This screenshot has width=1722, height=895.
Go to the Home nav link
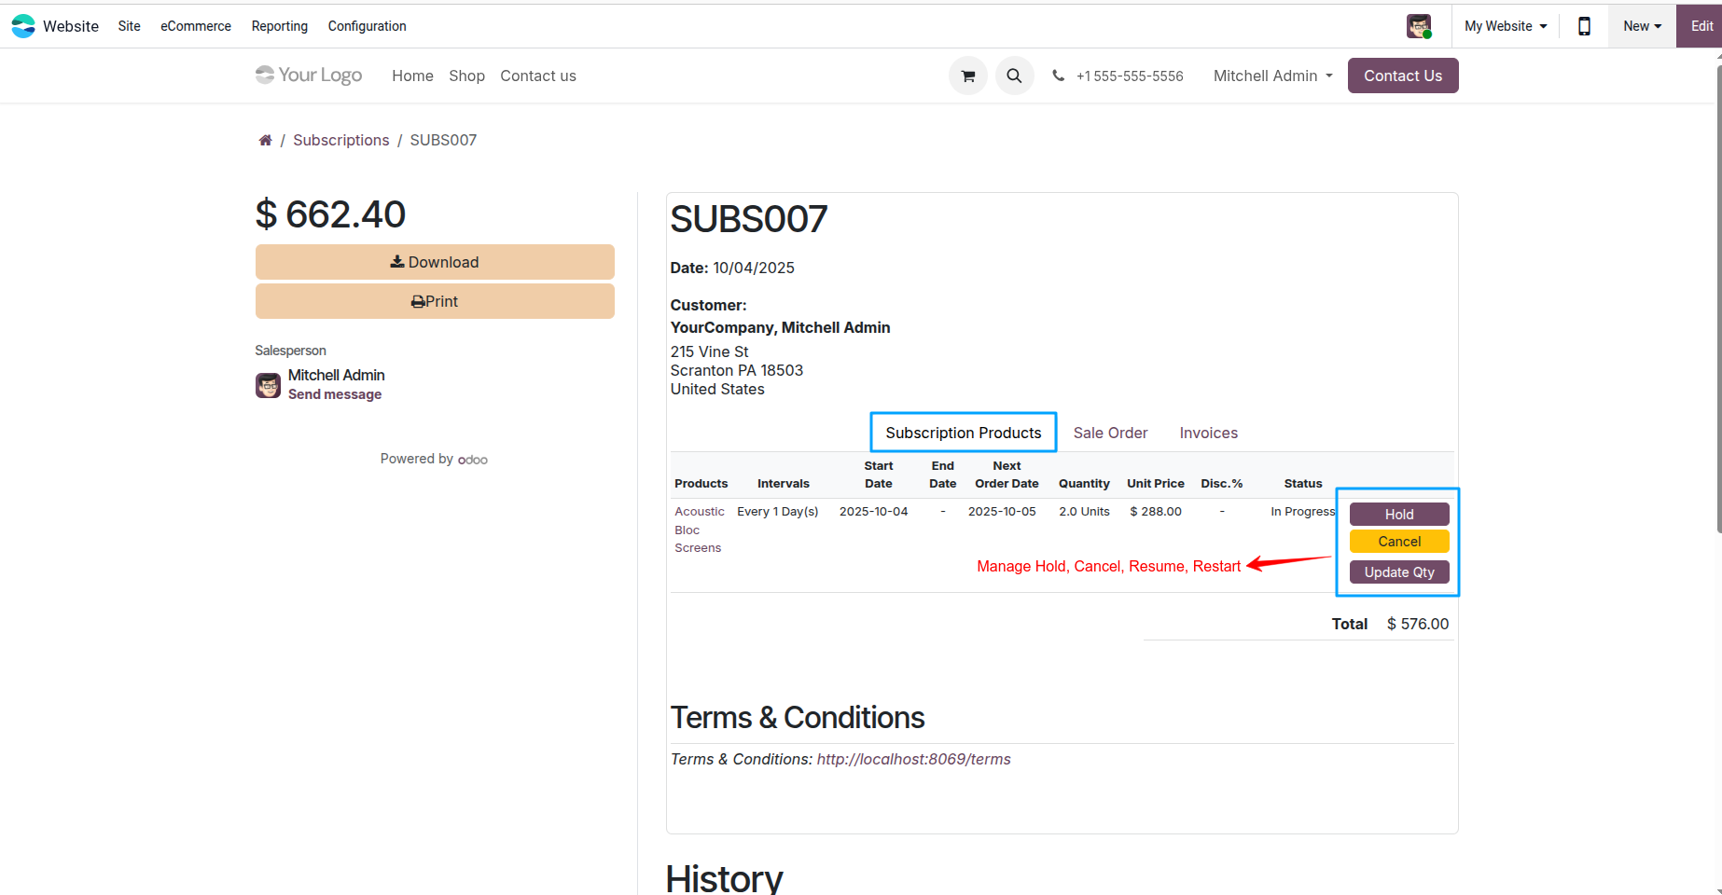point(412,76)
